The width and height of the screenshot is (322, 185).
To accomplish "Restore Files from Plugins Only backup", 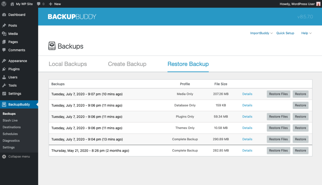I will click(x=279, y=117).
